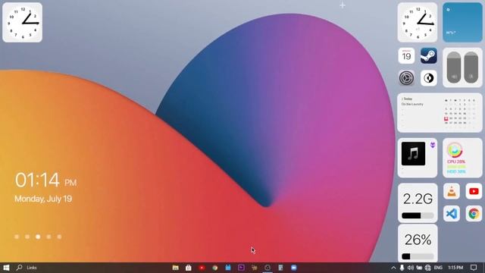Select the fifth page indicator dot
The height and width of the screenshot is (273, 485).
point(59,237)
